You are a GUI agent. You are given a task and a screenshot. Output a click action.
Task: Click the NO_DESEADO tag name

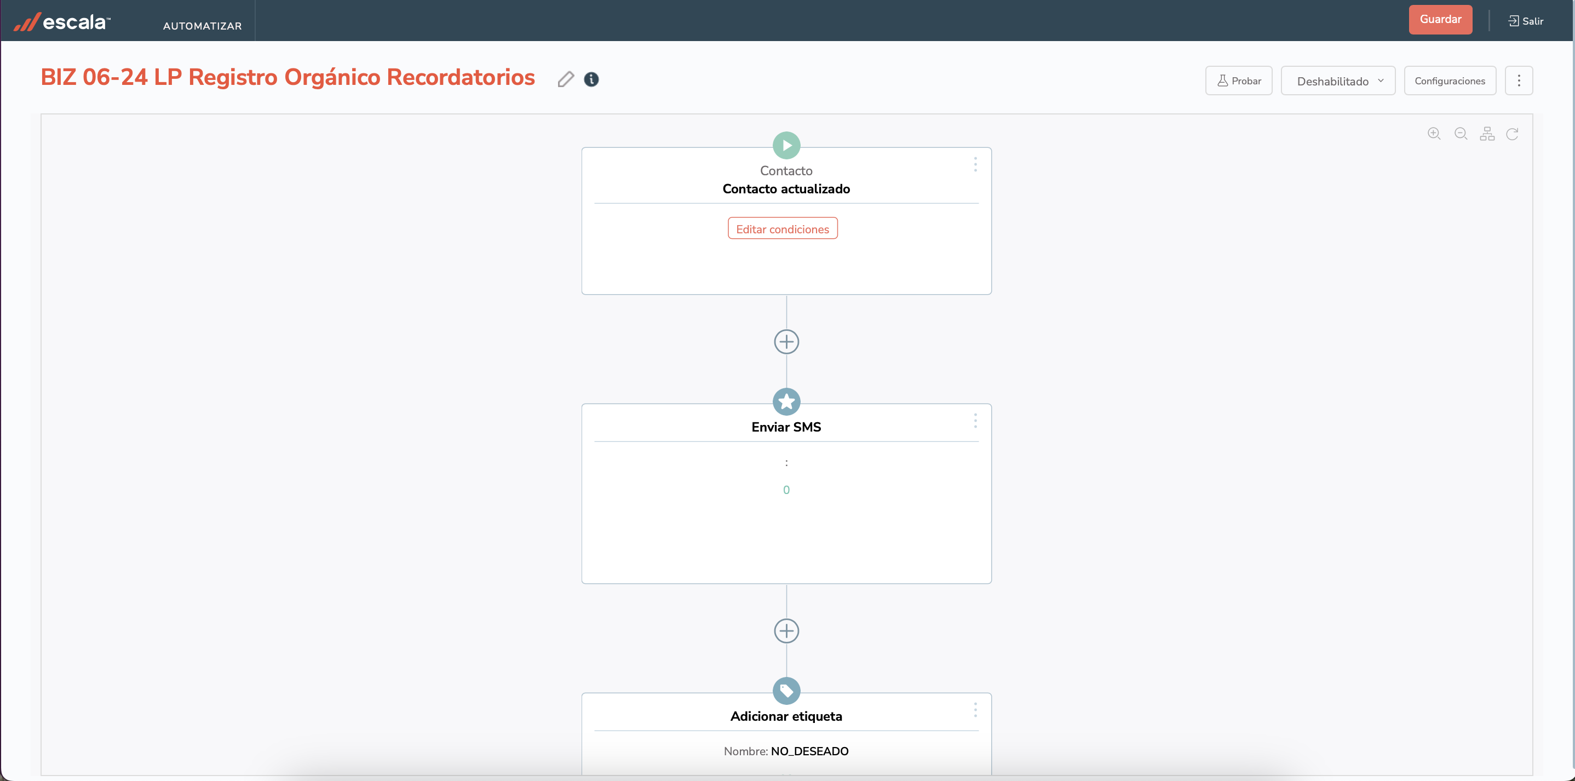(809, 751)
